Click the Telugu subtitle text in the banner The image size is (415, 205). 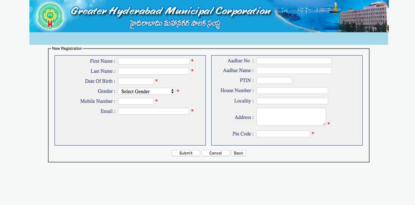(x=175, y=24)
